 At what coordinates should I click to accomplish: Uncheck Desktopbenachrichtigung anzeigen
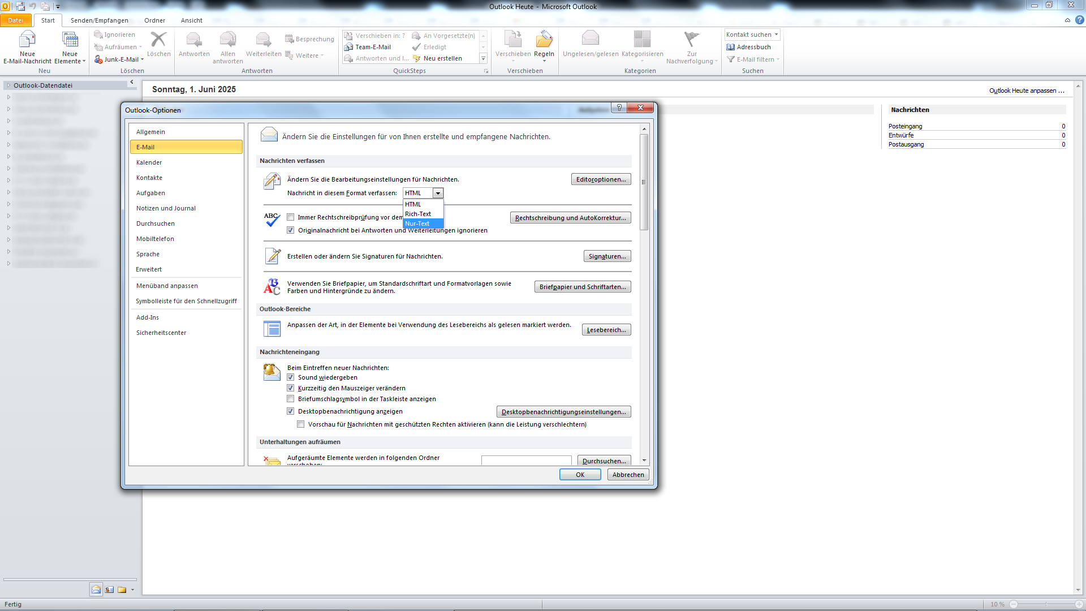(291, 411)
